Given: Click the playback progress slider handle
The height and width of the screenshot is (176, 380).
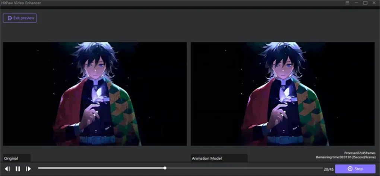Looking at the screenshot, I should click(165, 168).
